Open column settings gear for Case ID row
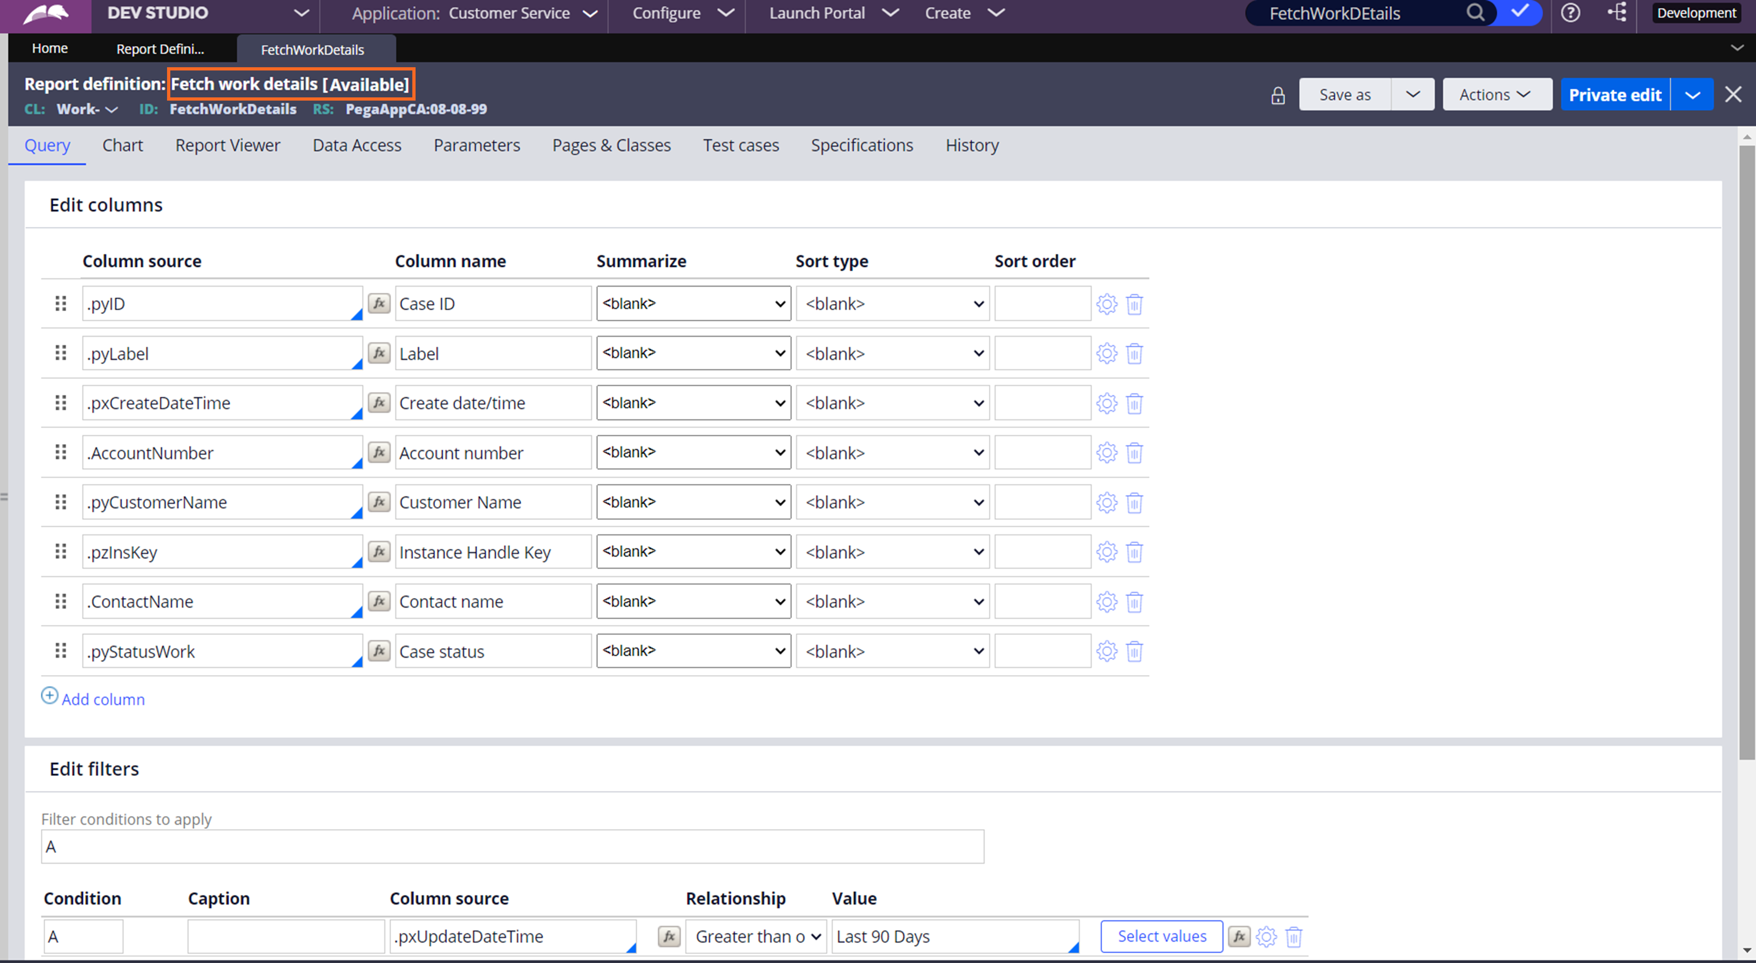 click(x=1107, y=304)
